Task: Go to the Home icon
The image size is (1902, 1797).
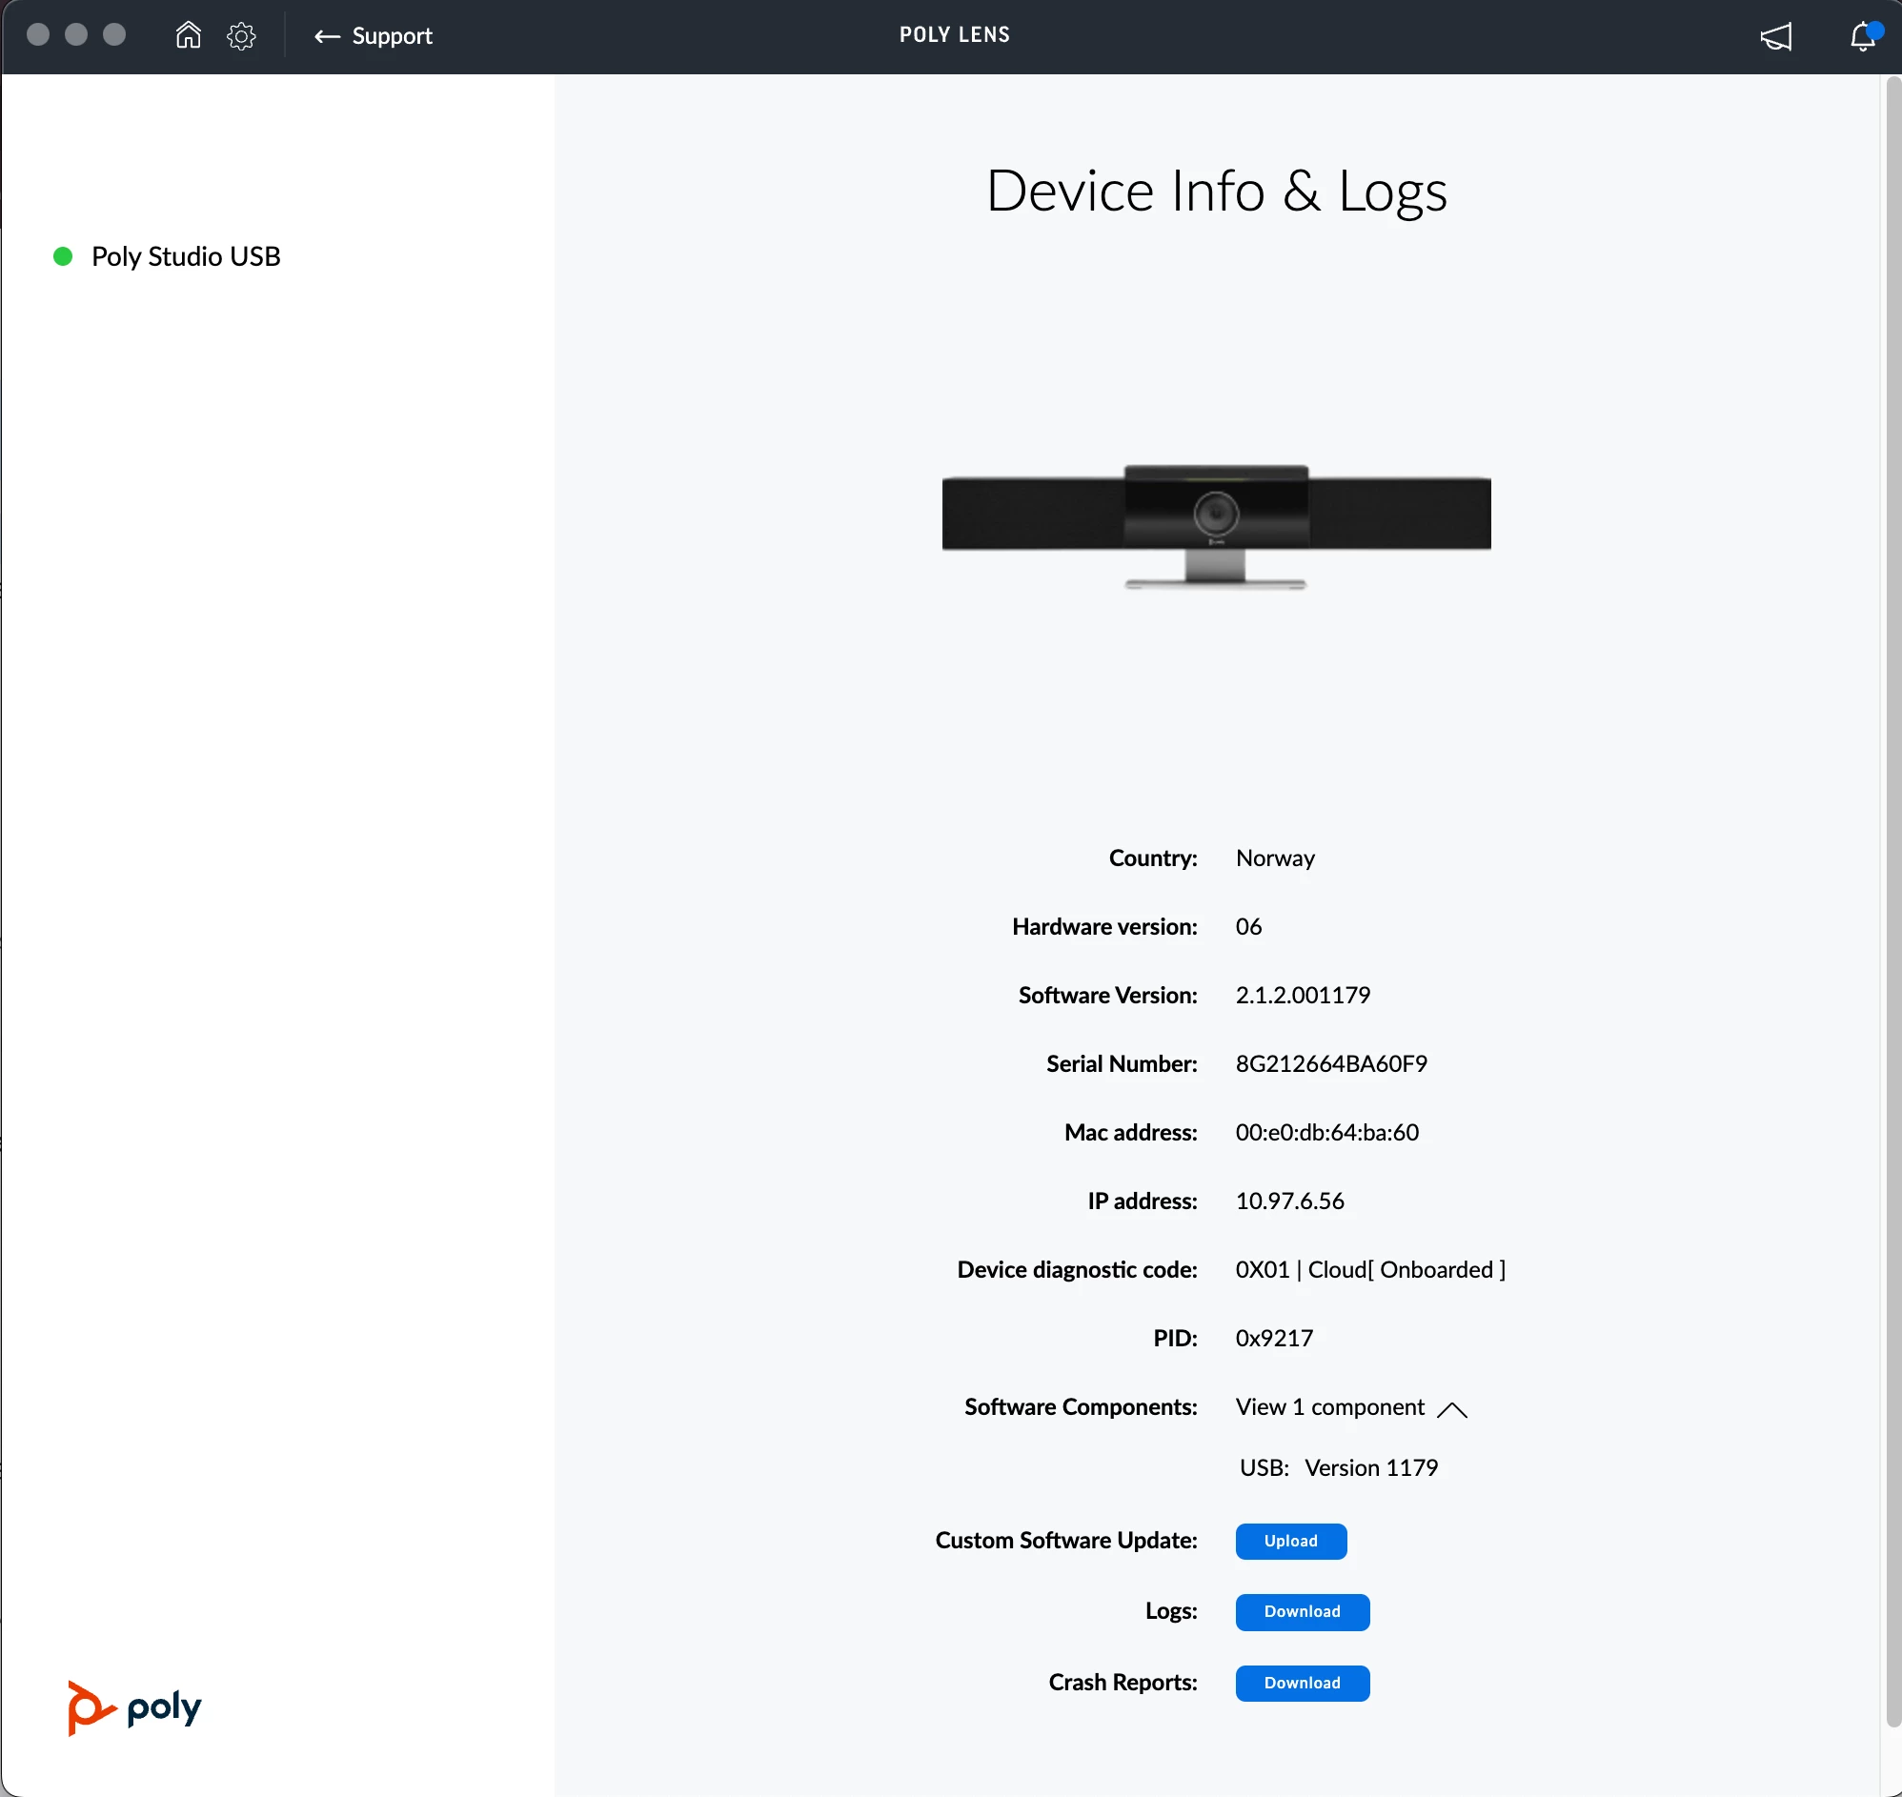Action: pyautogui.click(x=189, y=35)
